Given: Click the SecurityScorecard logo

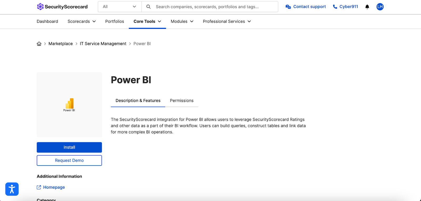Looking at the screenshot, I should (62, 7).
